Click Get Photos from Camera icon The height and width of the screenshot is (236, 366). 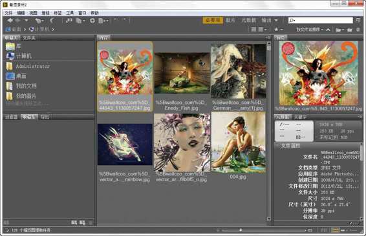click(x=69, y=21)
